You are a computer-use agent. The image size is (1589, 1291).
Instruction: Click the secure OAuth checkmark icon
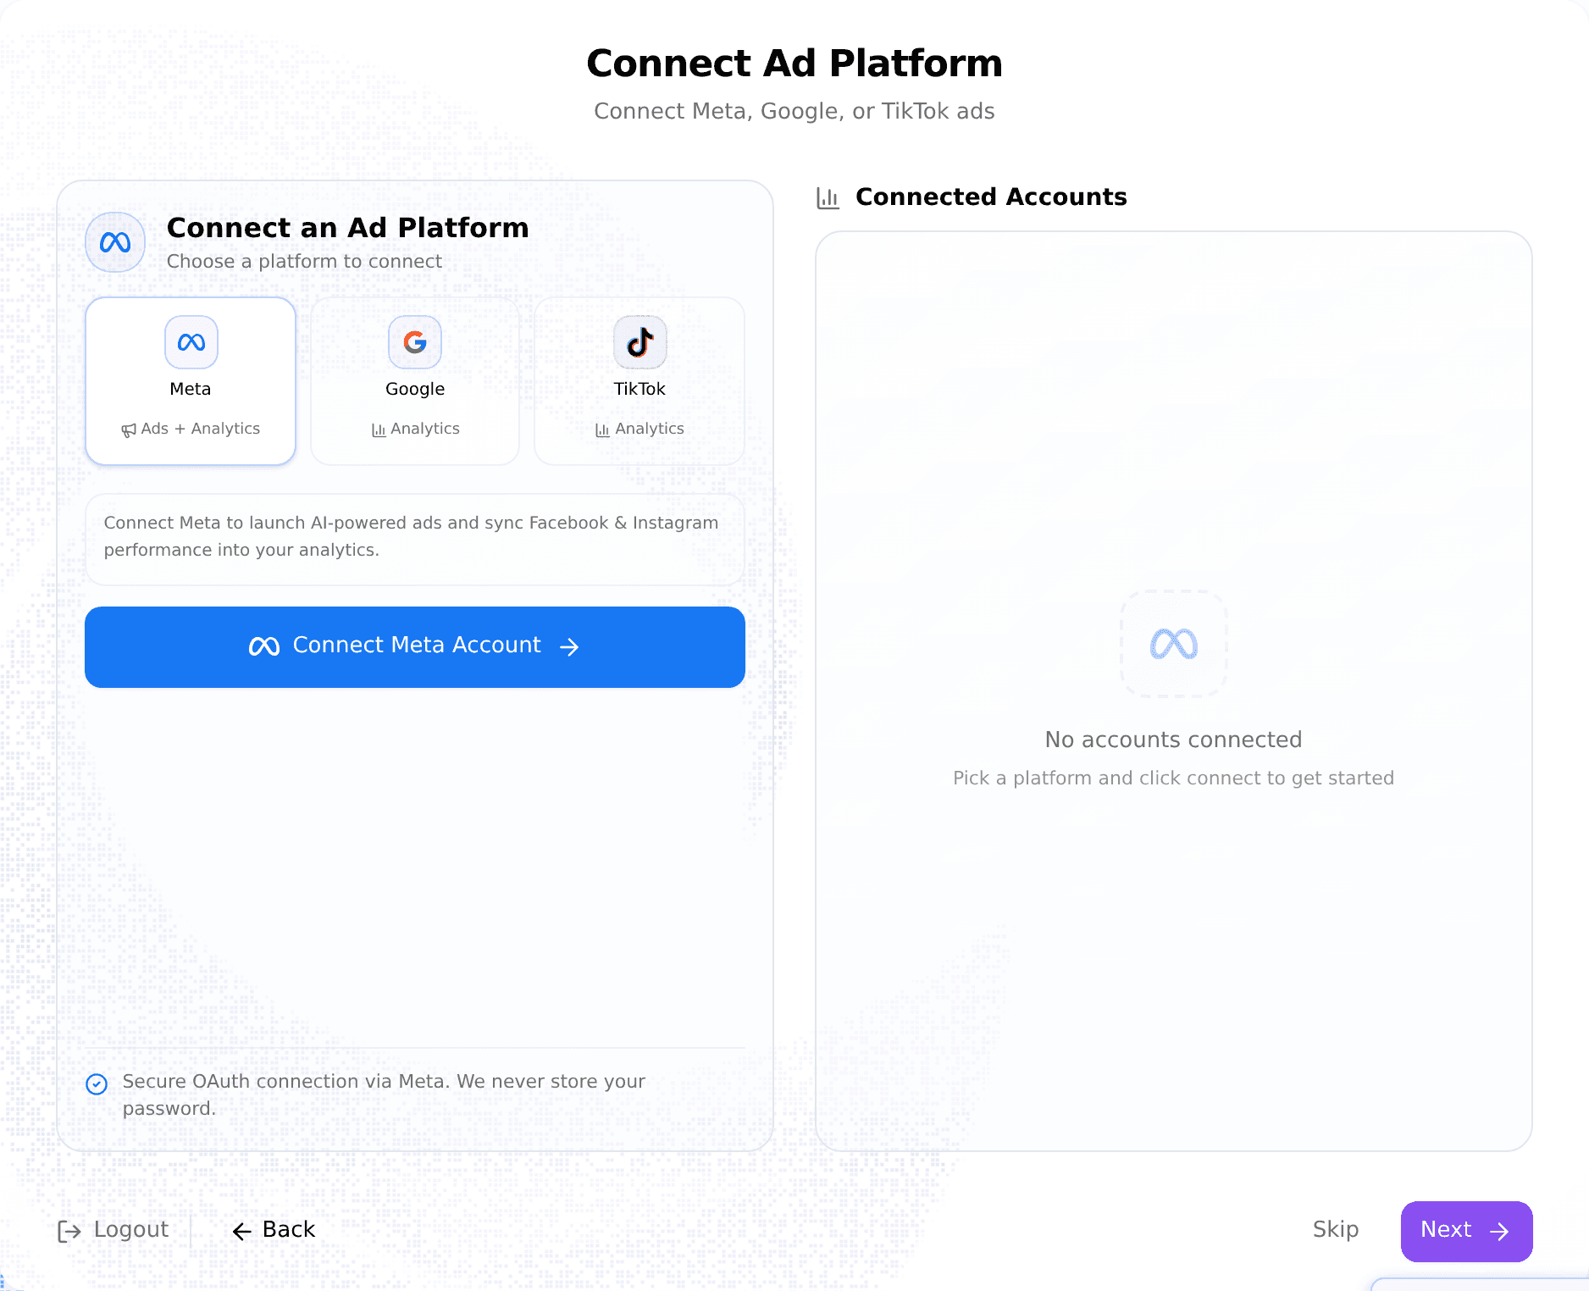97,1084
